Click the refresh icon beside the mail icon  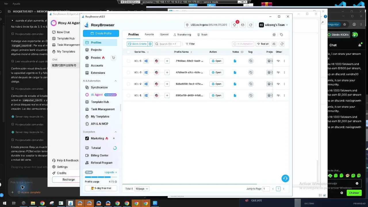(x=251, y=25)
